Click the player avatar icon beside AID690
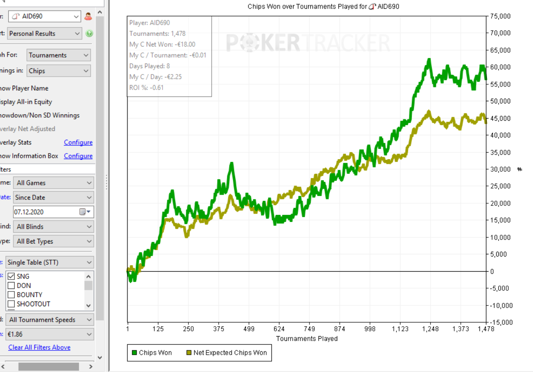This screenshot has width=533, height=372. click(x=88, y=16)
